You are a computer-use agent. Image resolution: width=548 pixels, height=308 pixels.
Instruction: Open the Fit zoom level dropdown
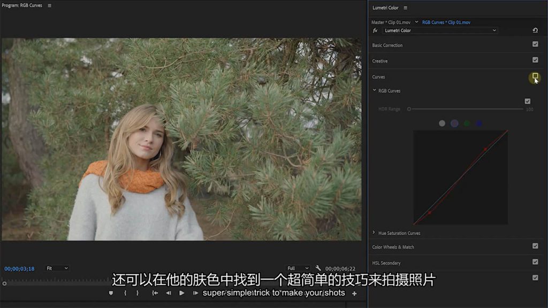click(57, 268)
